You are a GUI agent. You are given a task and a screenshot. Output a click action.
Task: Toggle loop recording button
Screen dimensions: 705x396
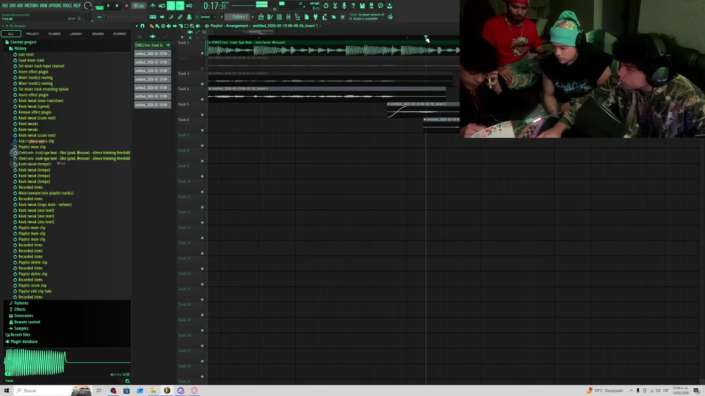pos(189,5)
